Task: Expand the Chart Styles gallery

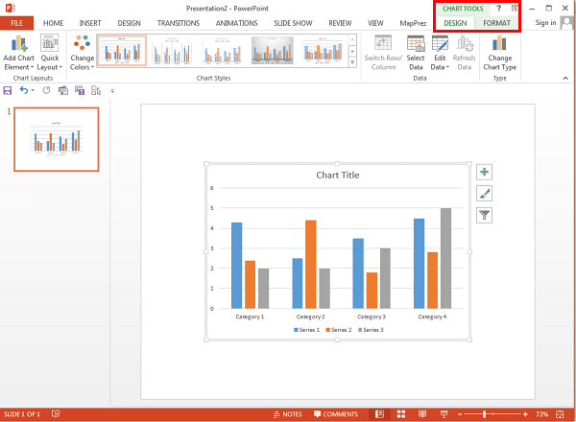Action: (x=352, y=62)
